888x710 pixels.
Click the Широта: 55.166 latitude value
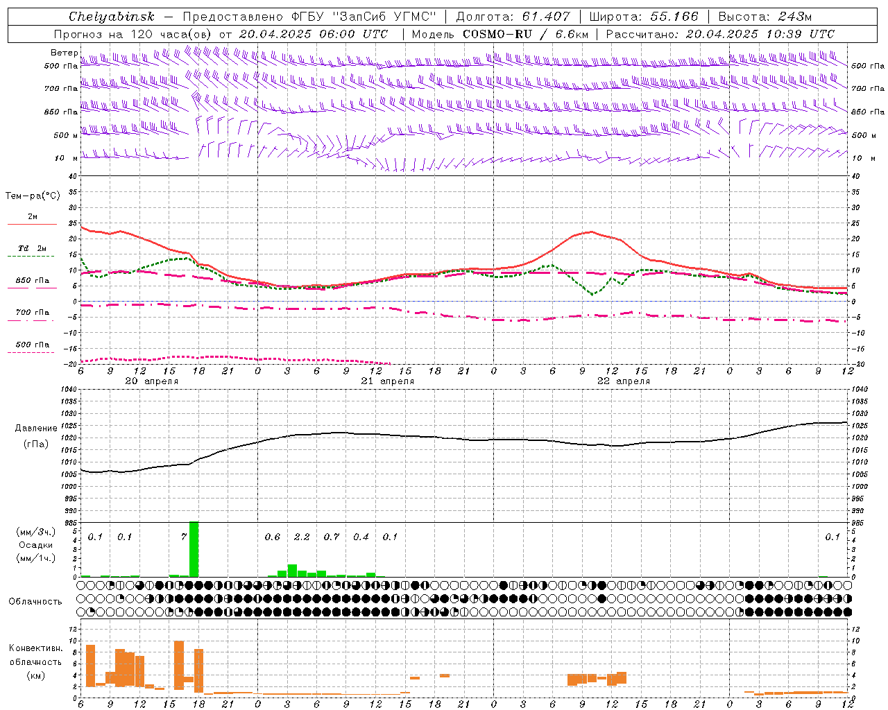pos(643,17)
